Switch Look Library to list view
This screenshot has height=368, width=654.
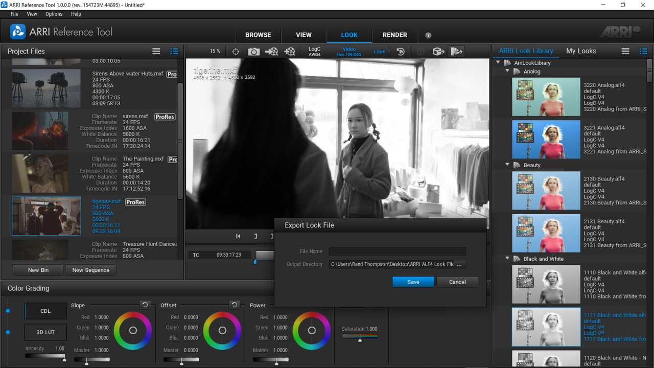[643, 51]
